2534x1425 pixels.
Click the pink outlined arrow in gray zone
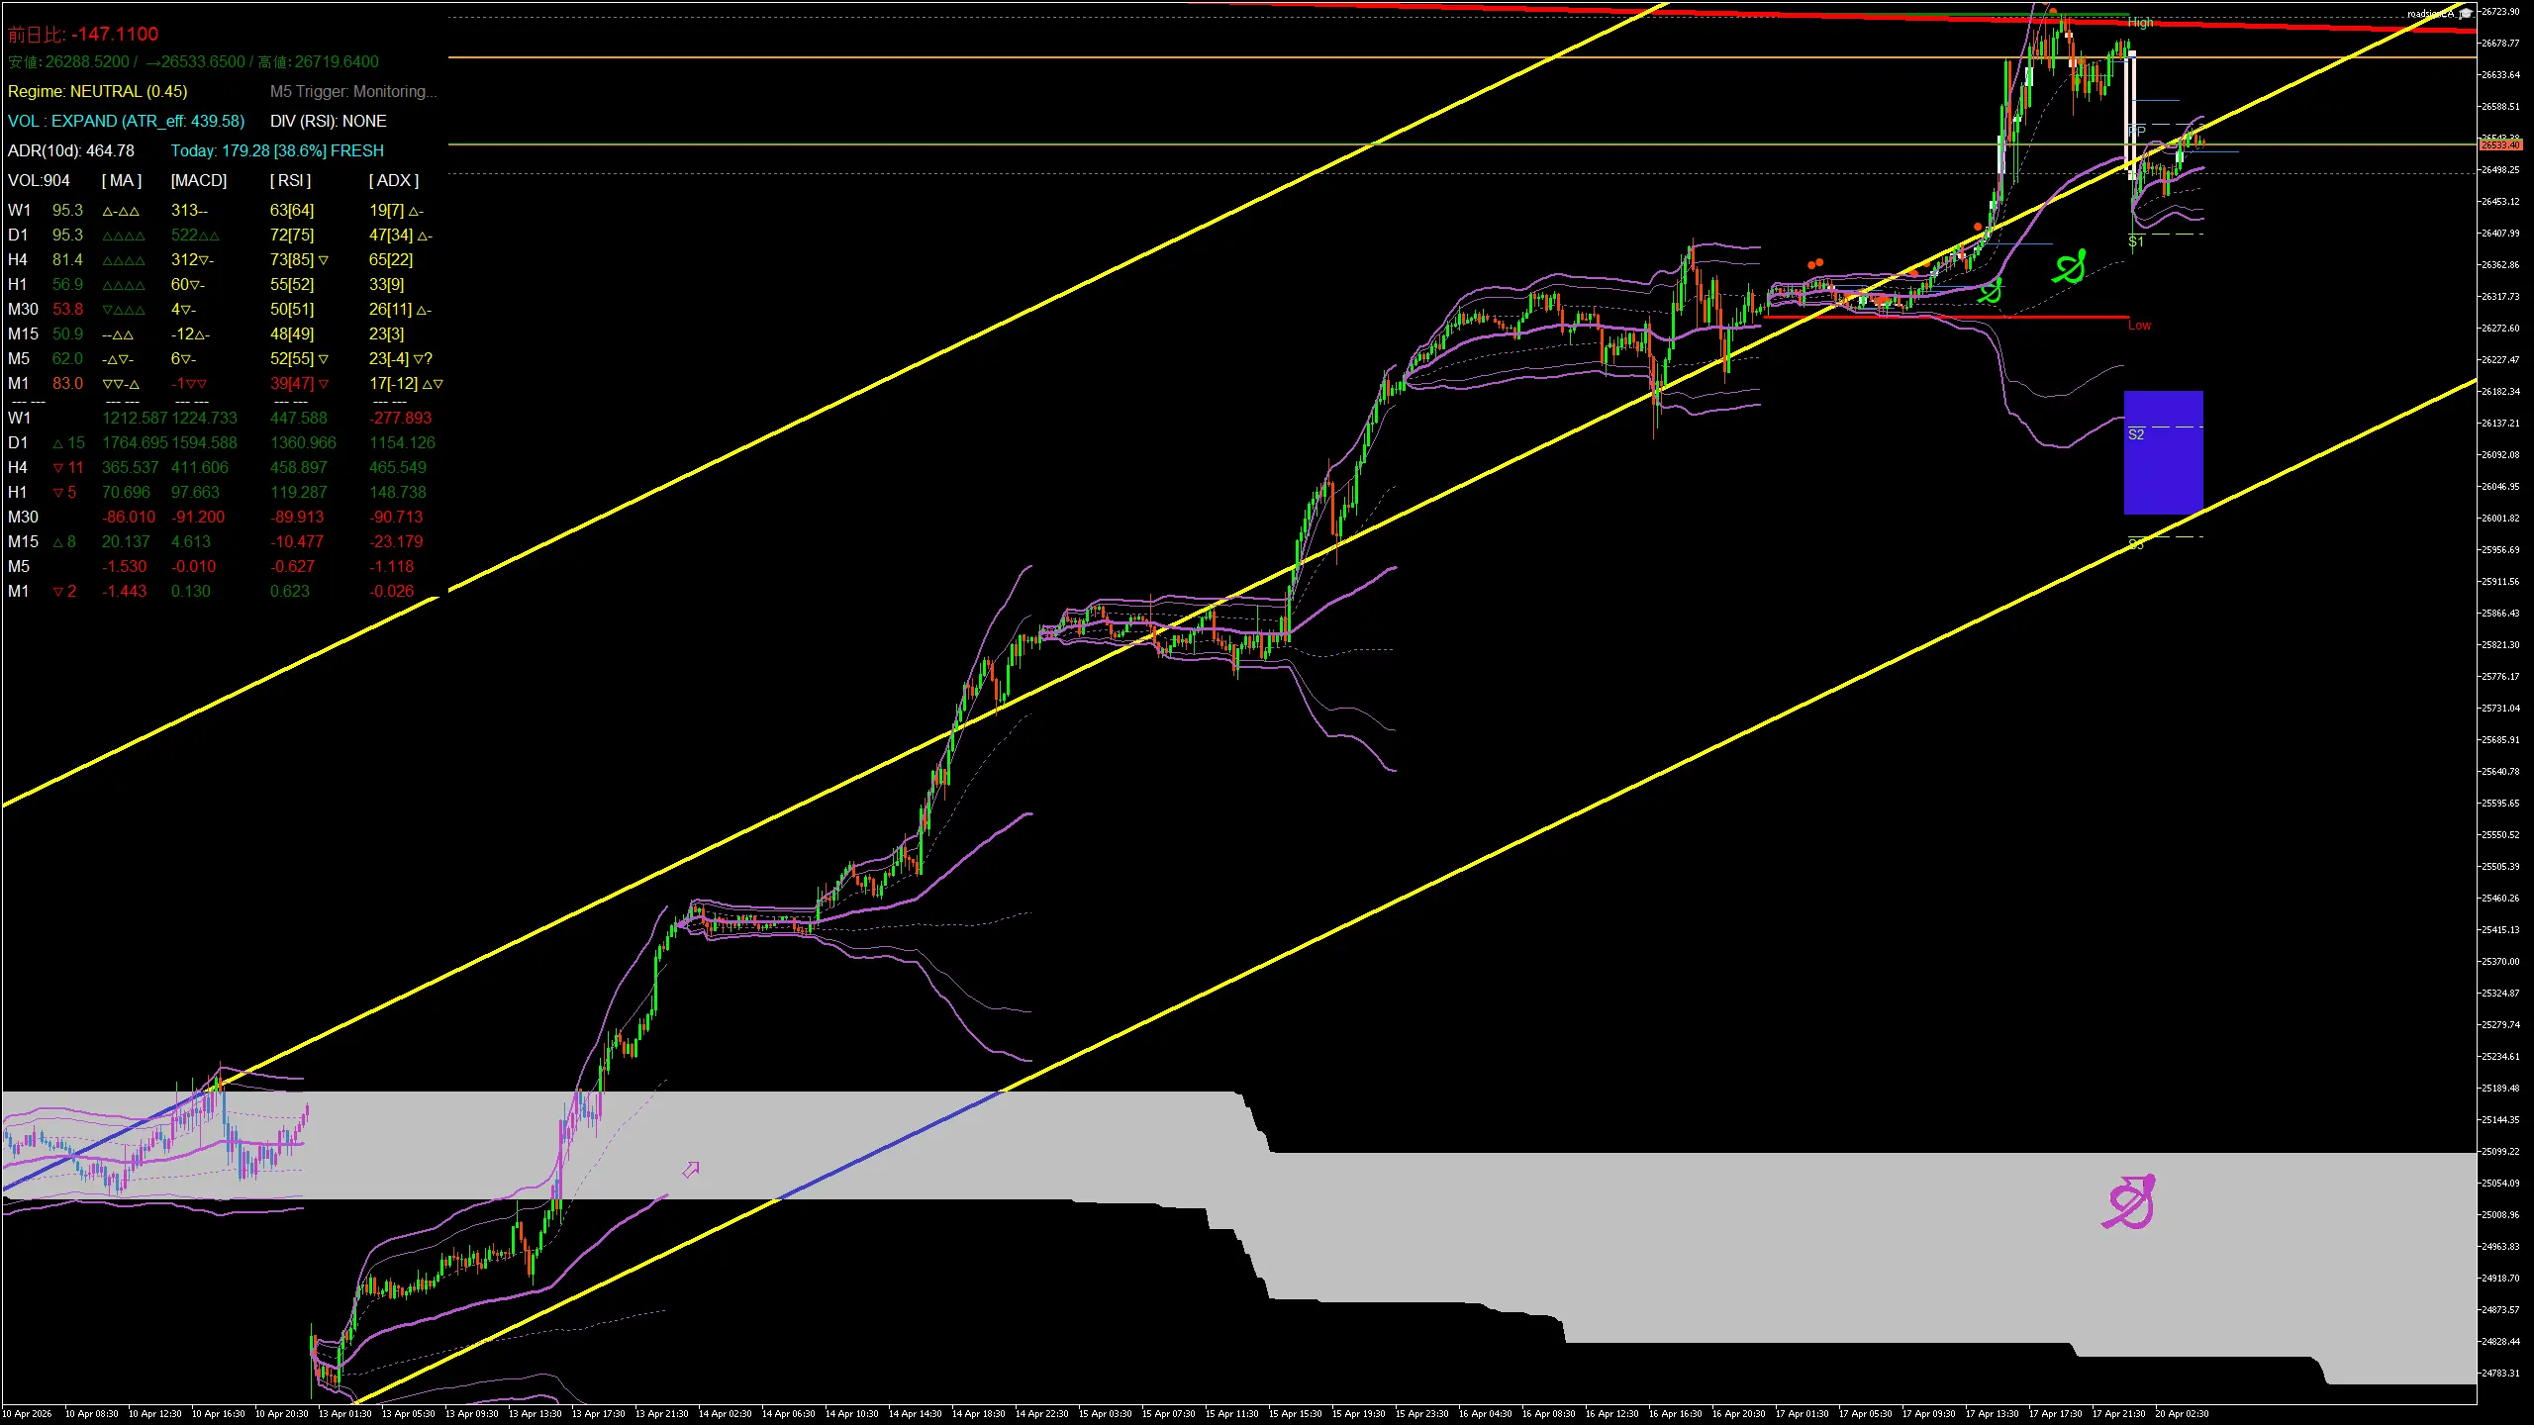[x=691, y=1170]
